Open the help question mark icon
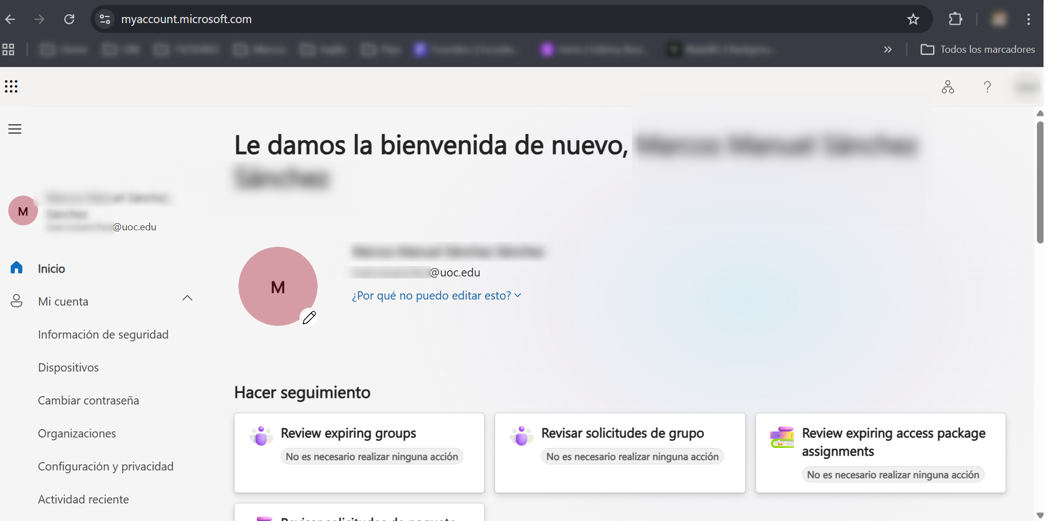 coord(987,87)
